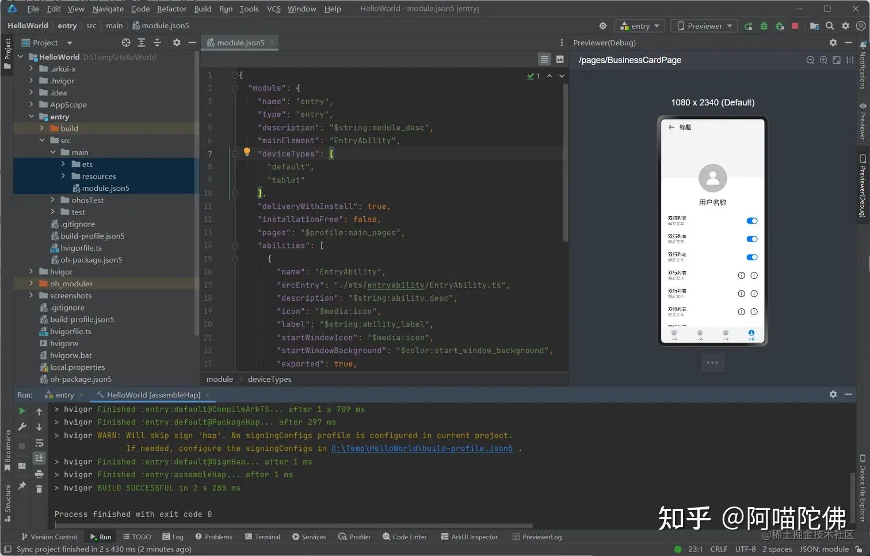Fit preview to window in Previewer panel
The width and height of the screenshot is (870, 556).
[837, 60]
